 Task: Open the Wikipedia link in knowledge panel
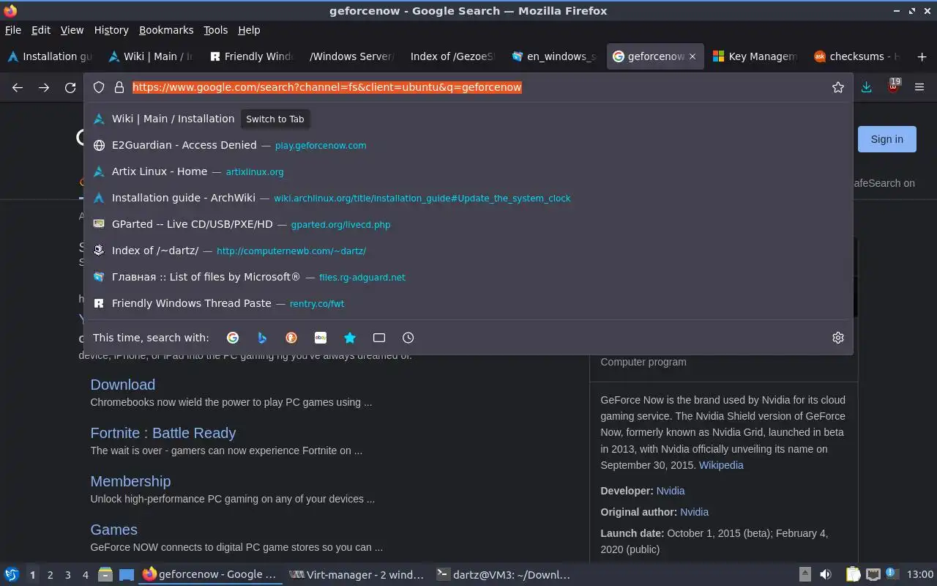click(x=721, y=465)
